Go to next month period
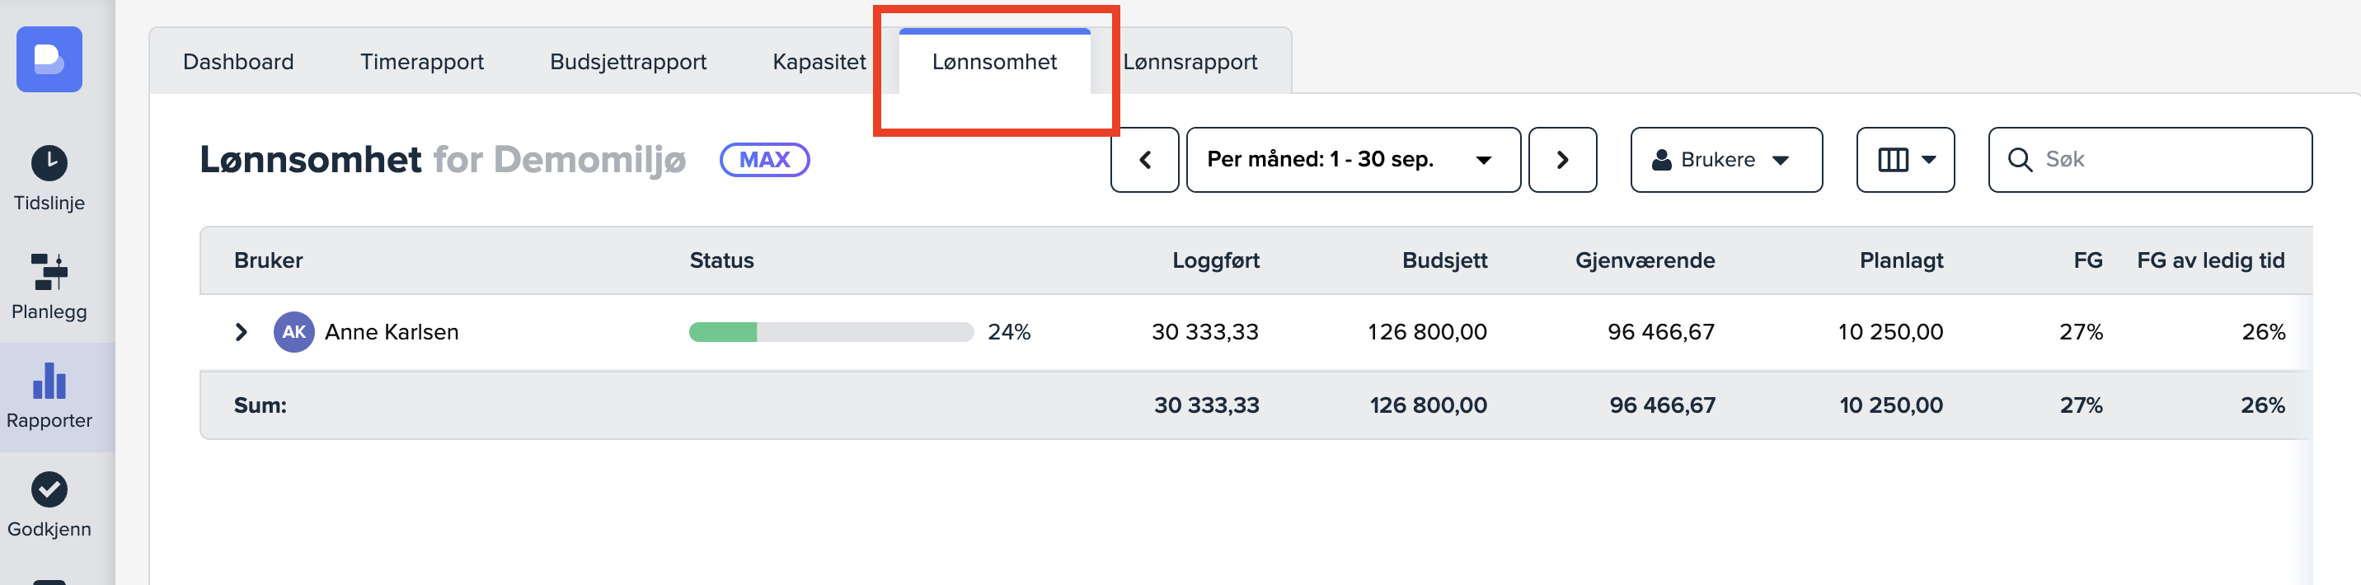 tap(1563, 160)
